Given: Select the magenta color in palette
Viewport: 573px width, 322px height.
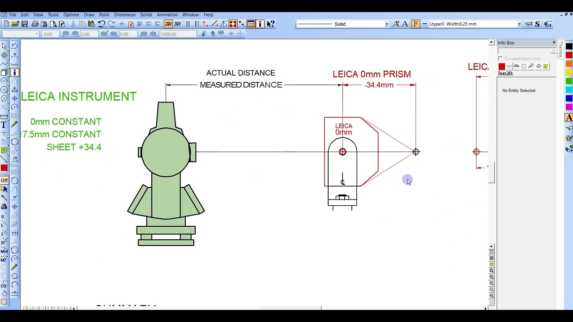Looking at the screenshot, I should point(569,107).
